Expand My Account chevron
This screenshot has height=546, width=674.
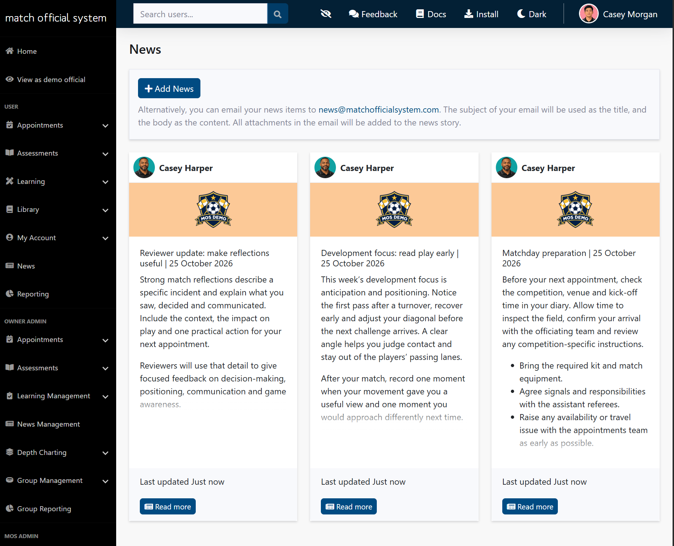tap(105, 238)
